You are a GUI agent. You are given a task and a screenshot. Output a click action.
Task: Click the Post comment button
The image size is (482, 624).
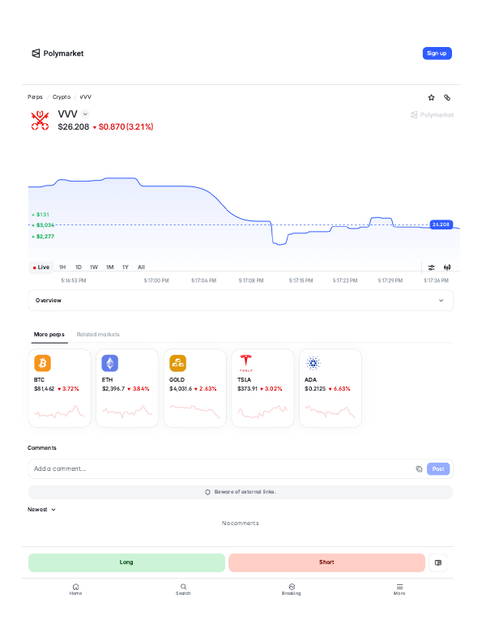(438, 468)
